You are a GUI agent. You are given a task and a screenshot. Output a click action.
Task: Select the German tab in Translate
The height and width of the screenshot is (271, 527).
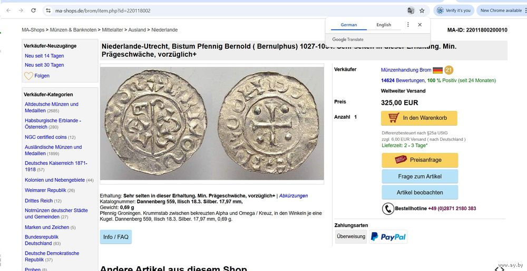(349, 25)
